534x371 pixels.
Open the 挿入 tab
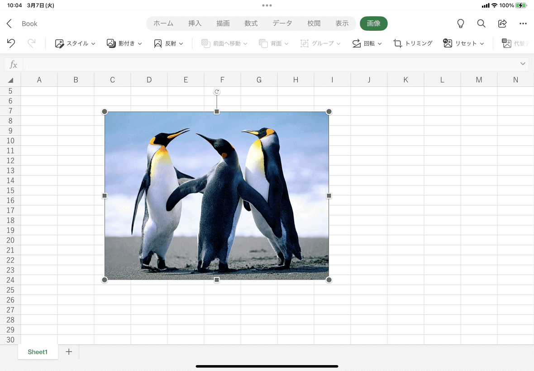coord(195,23)
